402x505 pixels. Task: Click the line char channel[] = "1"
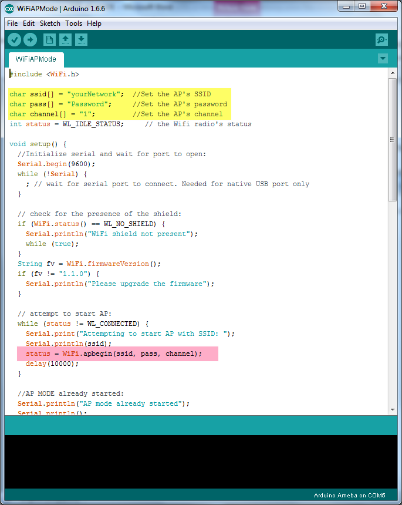point(52,114)
